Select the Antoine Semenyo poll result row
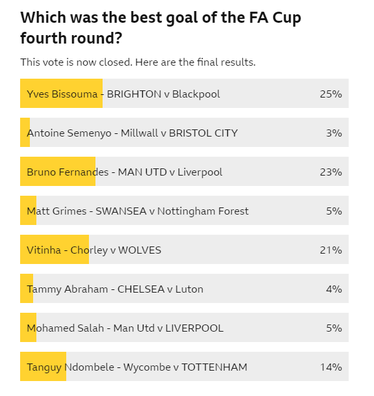 click(x=184, y=133)
